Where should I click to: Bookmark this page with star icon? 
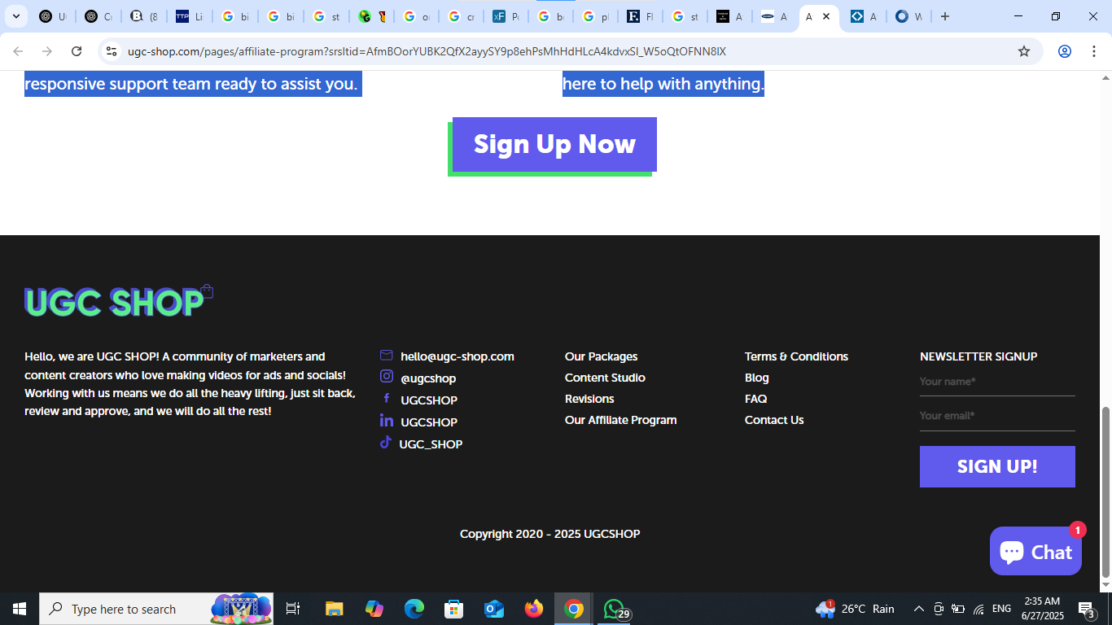point(1024,51)
